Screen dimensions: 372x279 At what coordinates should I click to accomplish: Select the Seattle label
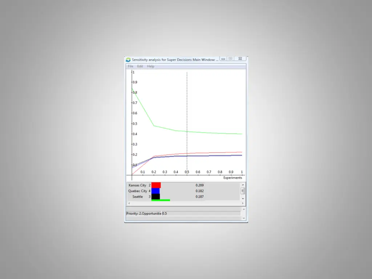[x=138, y=197]
